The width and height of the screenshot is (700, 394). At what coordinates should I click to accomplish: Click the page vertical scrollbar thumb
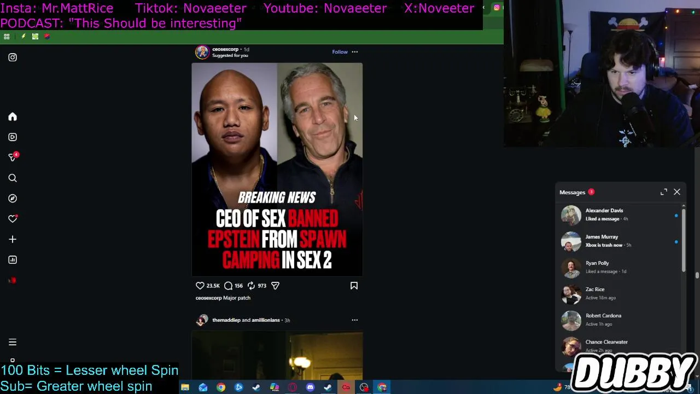tap(697, 275)
